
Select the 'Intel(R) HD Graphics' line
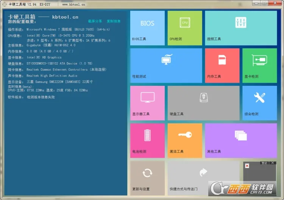coord(44,57)
